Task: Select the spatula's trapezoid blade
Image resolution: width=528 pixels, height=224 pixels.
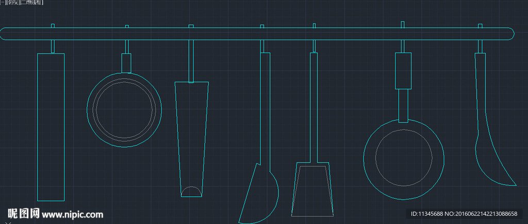Action: coord(312,190)
